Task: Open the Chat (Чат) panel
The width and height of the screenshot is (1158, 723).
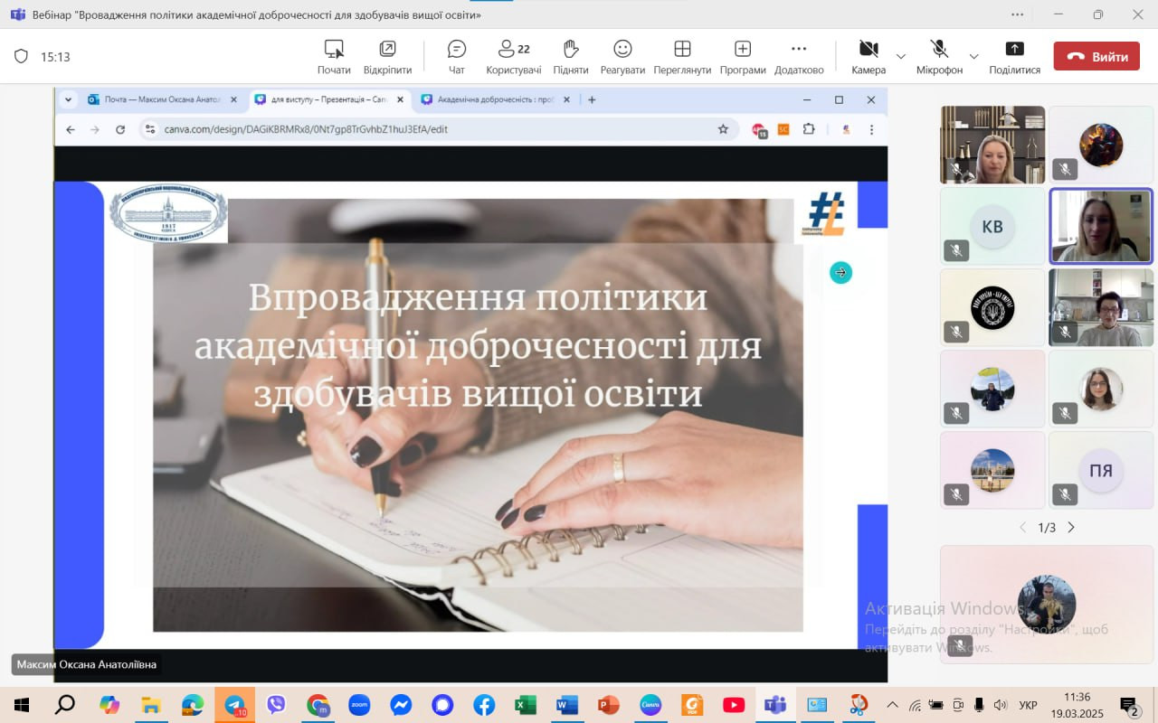Action: click(x=457, y=56)
